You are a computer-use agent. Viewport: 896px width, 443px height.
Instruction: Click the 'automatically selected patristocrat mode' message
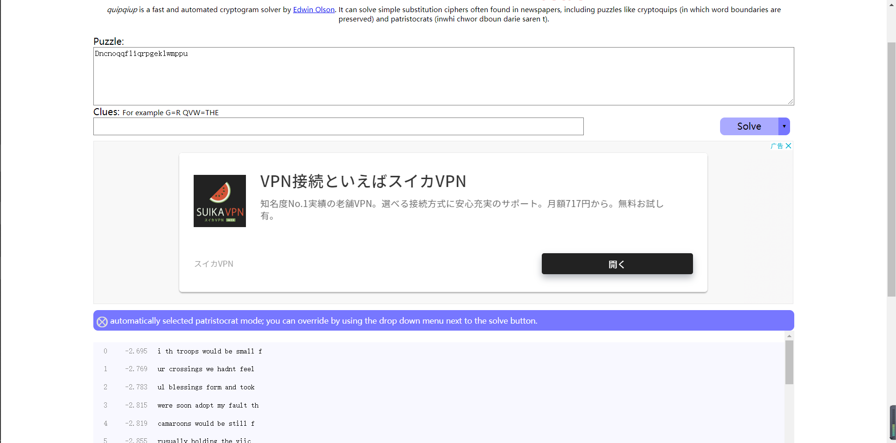click(323, 321)
